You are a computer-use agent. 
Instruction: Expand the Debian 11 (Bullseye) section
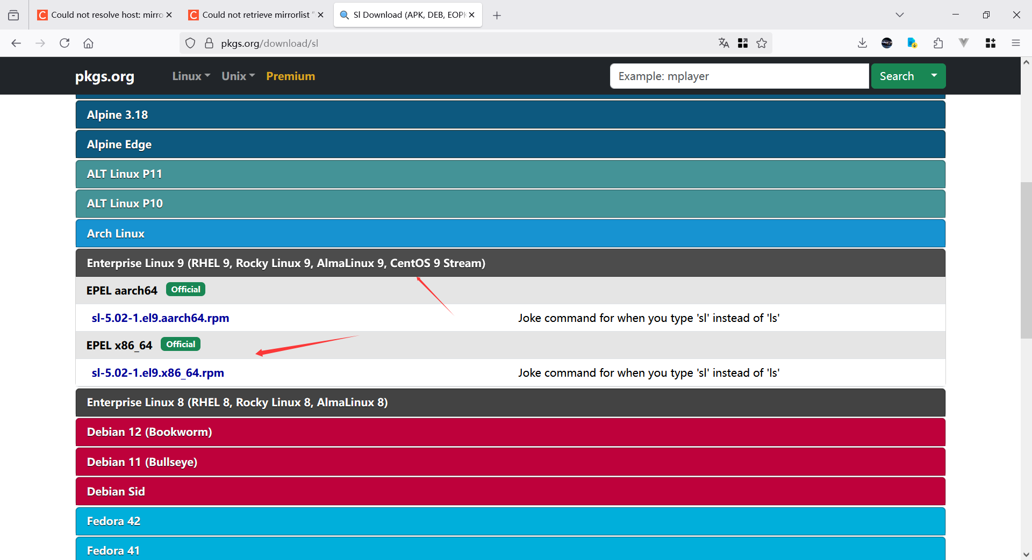(x=510, y=462)
